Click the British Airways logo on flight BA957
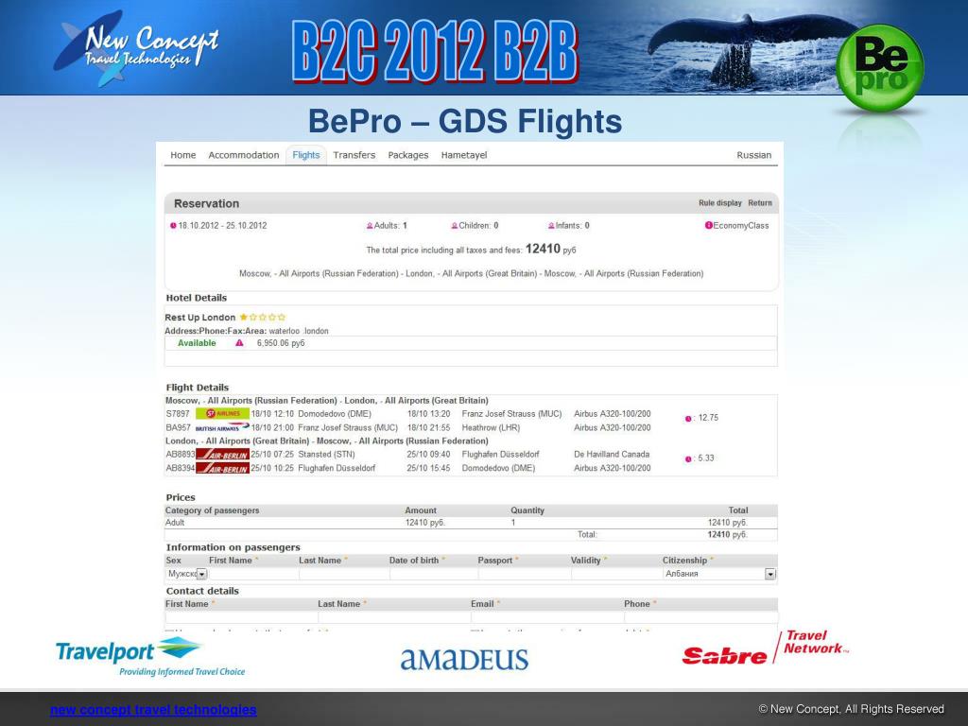The height and width of the screenshot is (726, 968). tap(222, 427)
